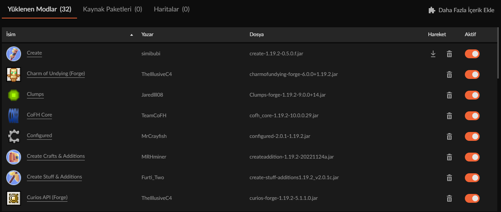Delete Charm of Undying with trash icon

point(449,74)
